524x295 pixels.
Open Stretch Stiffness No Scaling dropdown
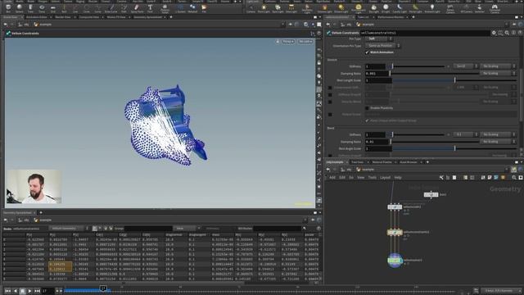point(498,66)
